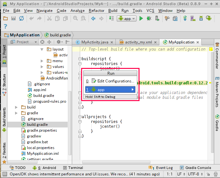Close the MyApplication editor tab

pyautogui.click(x=198, y=42)
